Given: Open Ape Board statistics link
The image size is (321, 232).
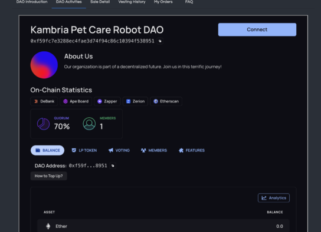Looking at the screenshot, I should (x=76, y=101).
